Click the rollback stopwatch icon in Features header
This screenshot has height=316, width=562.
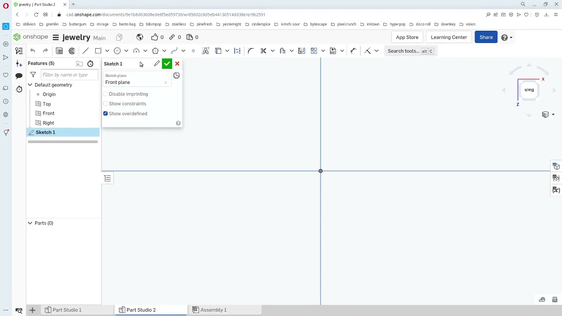point(90,64)
